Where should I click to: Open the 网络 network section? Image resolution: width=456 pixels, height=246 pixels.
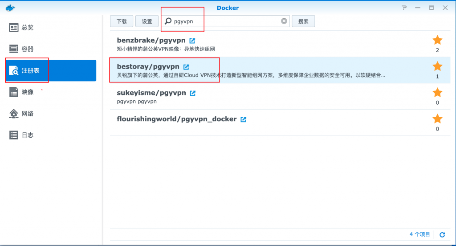coord(51,114)
